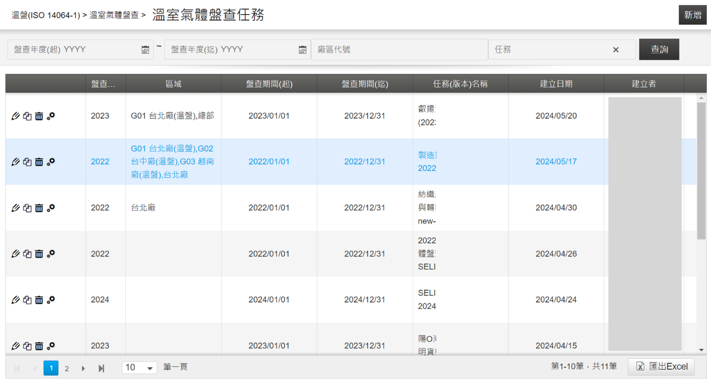Export the list with 匯出Excel
Viewport: 711px width, 379px height.
661,367
